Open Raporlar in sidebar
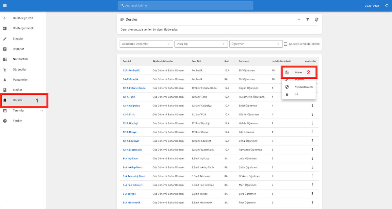 [x=23, y=49]
